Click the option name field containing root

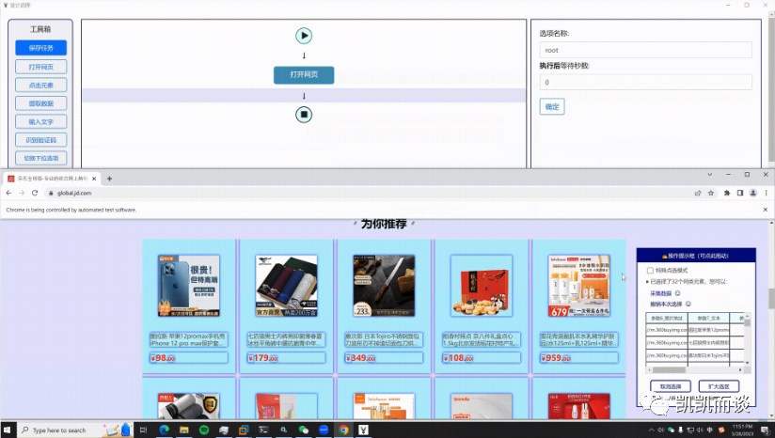[x=645, y=50]
